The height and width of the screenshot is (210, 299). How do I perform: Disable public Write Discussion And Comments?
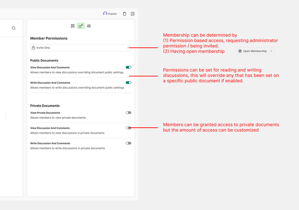click(x=128, y=83)
